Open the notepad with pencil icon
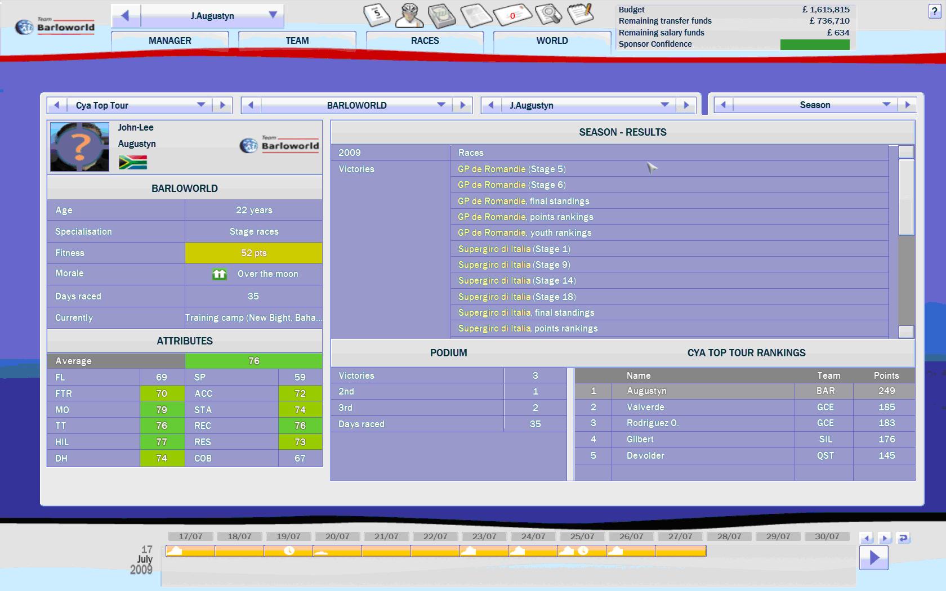The width and height of the screenshot is (946, 591). [x=580, y=14]
